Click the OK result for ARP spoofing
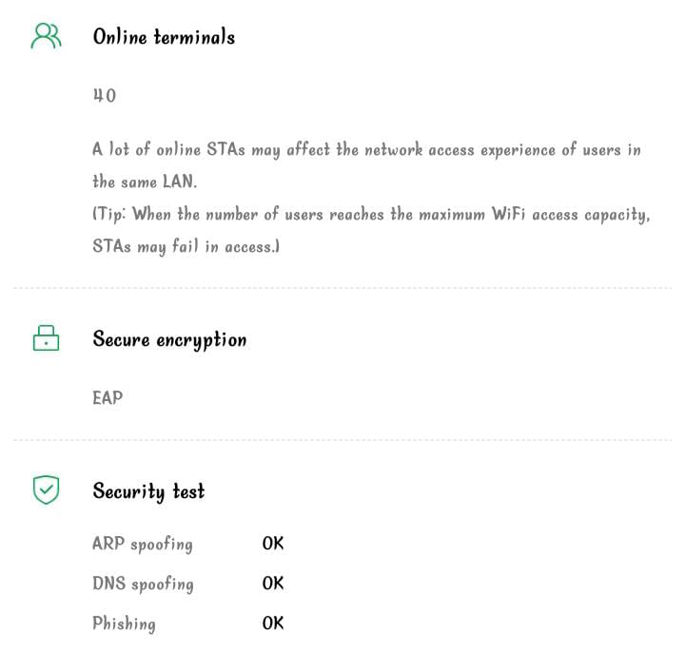The image size is (685, 651). coord(273,544)
